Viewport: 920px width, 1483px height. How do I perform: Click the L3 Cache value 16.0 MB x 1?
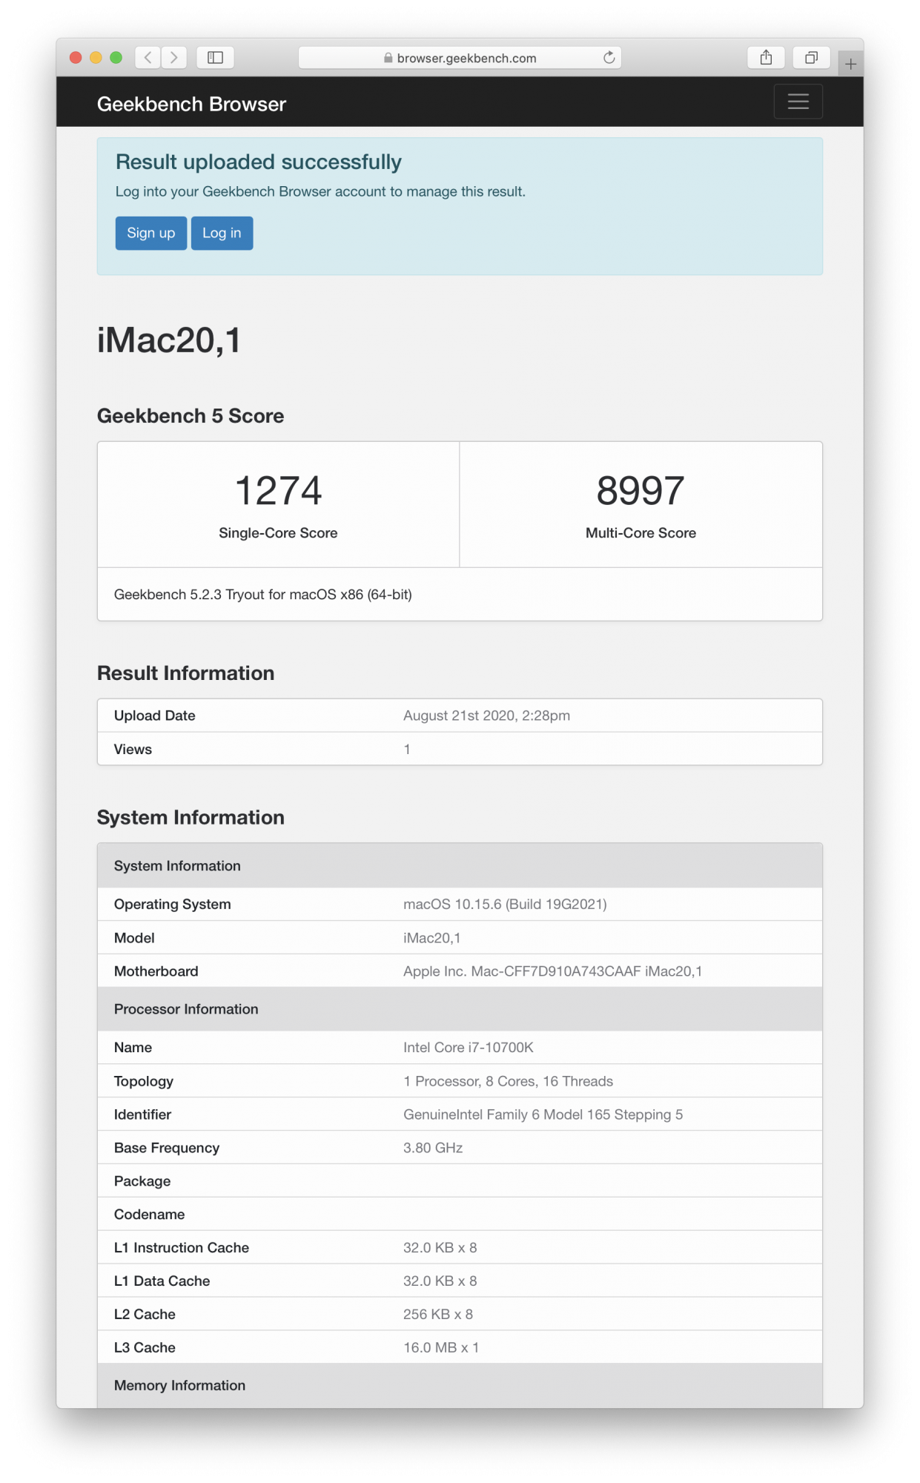coord(441,1348)
